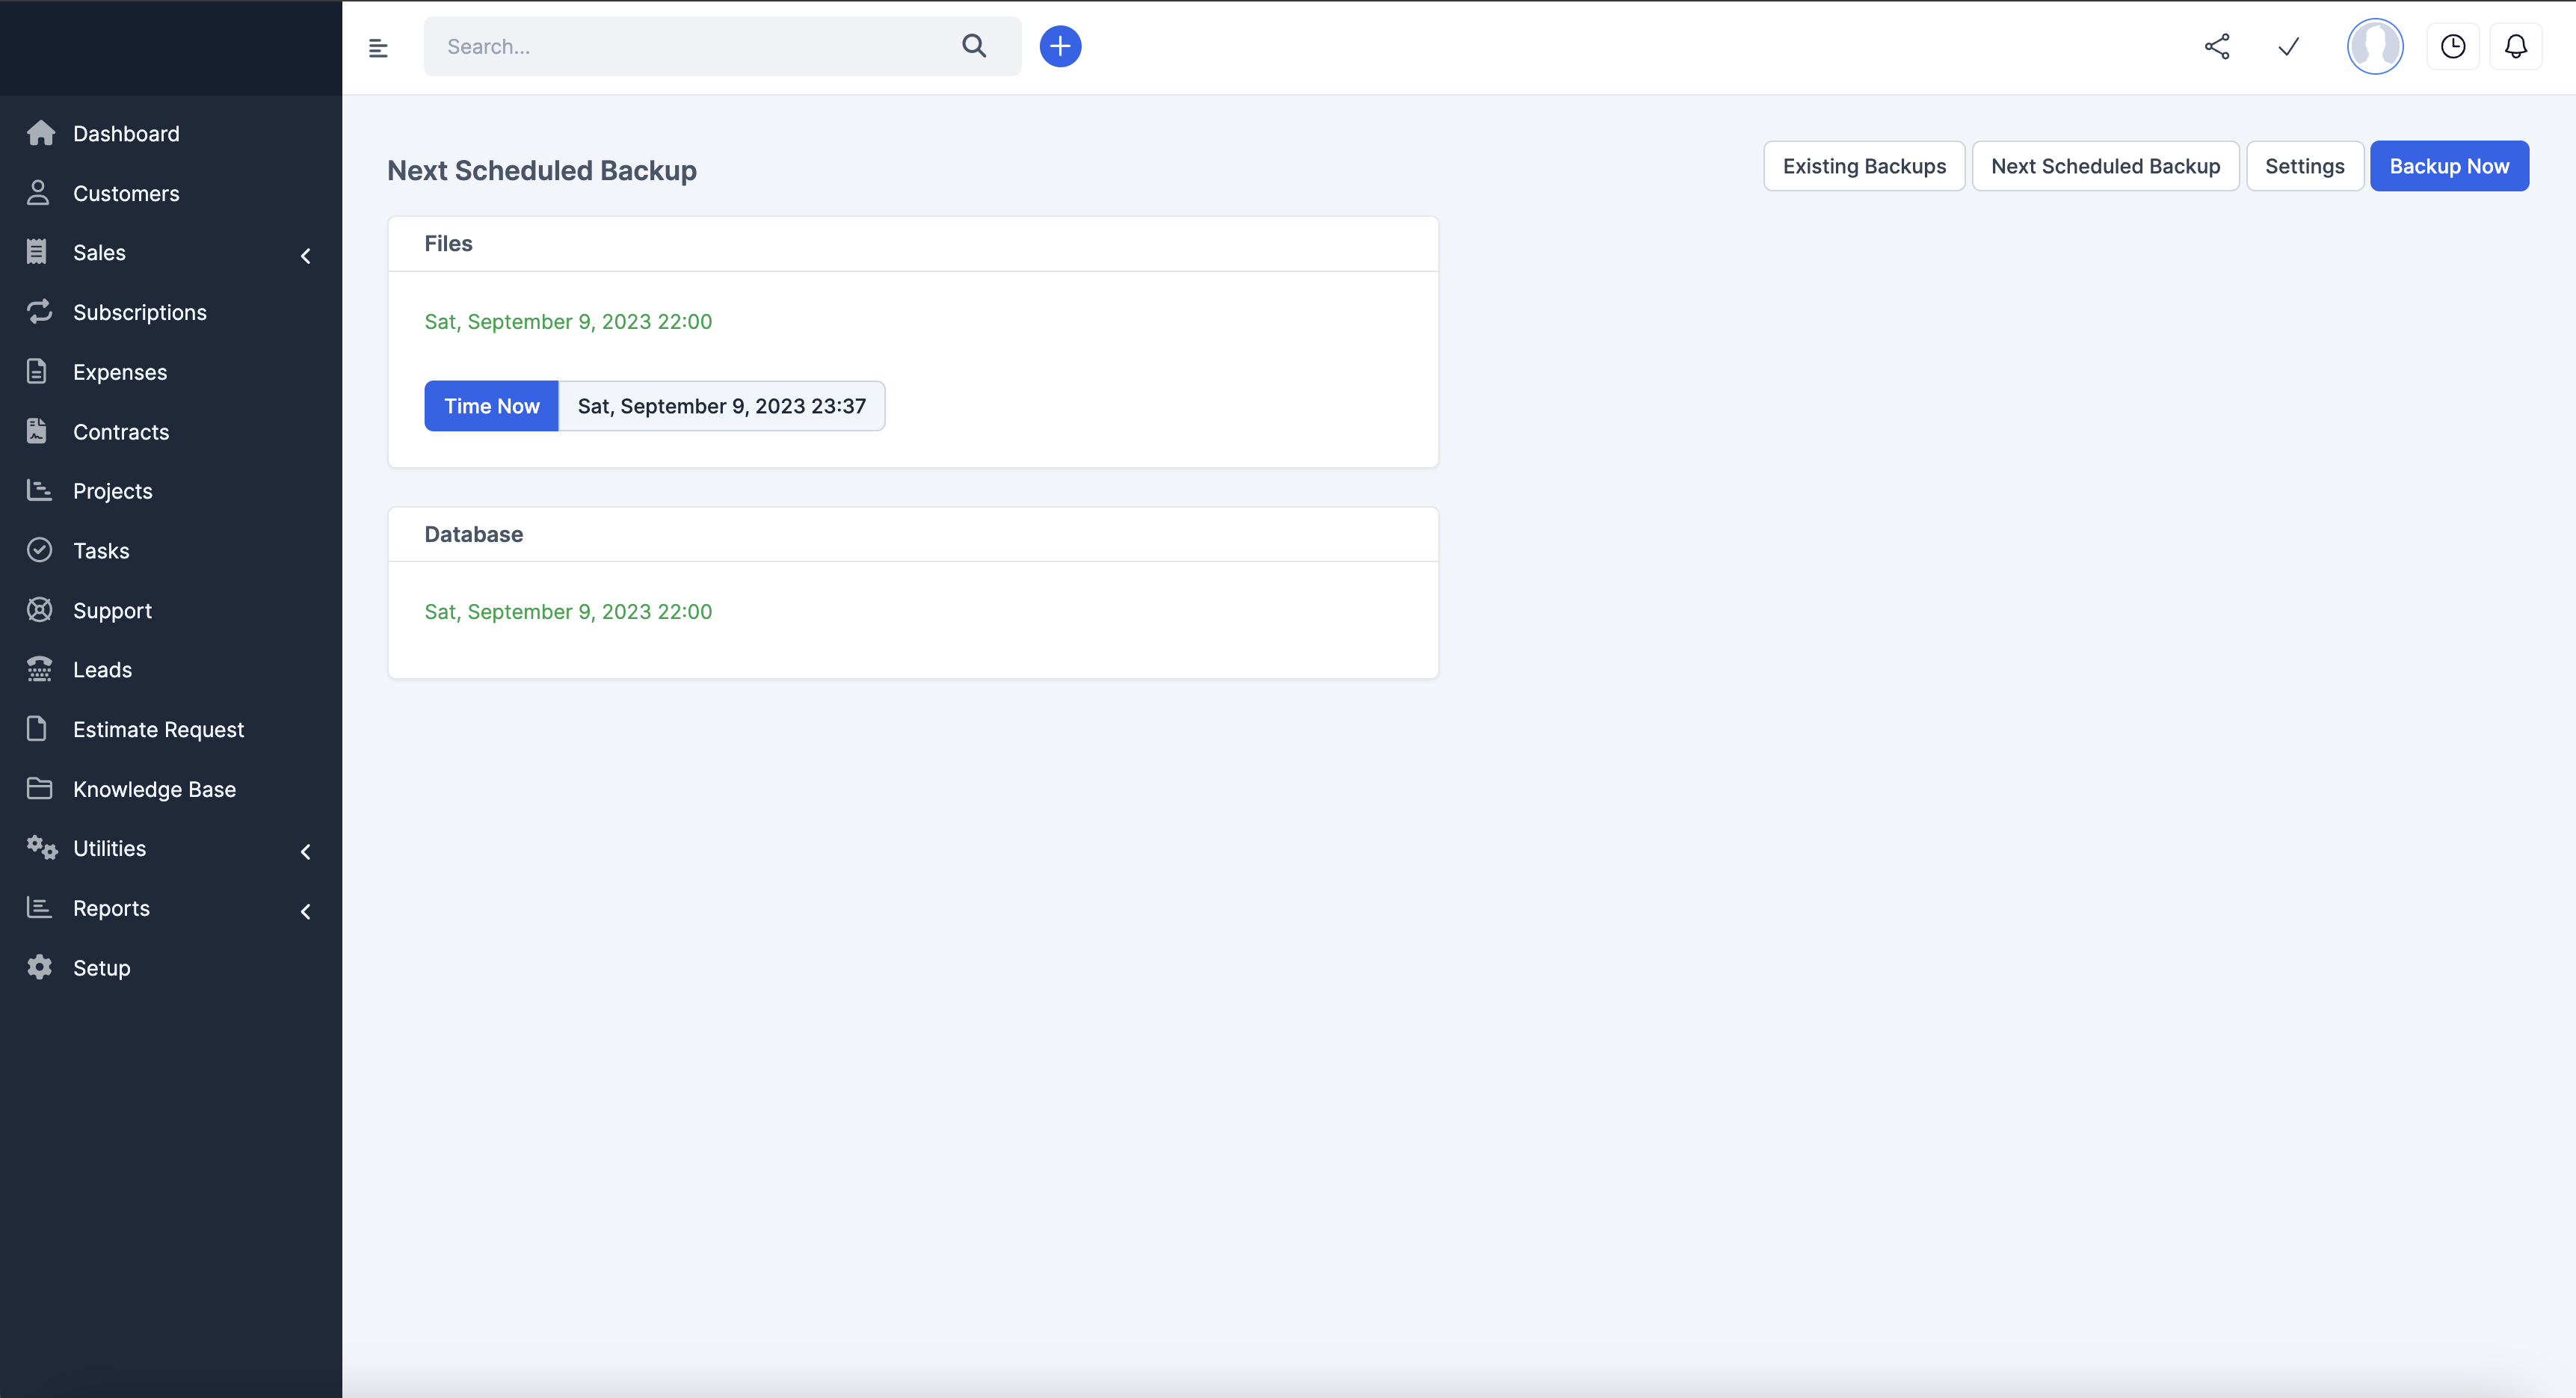Click the Projects chart icon
This screenshot has width=2576, height=1398.
point(39,490)
